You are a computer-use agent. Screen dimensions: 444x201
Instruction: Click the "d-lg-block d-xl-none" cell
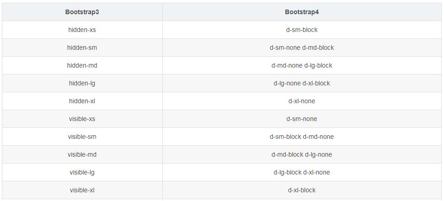[302, 172]
